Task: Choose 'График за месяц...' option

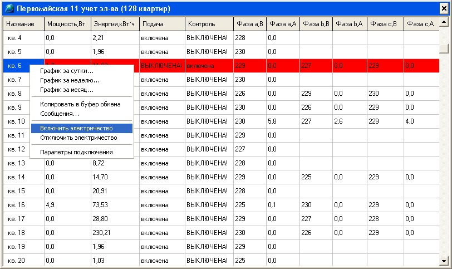Action: point(67,90)
